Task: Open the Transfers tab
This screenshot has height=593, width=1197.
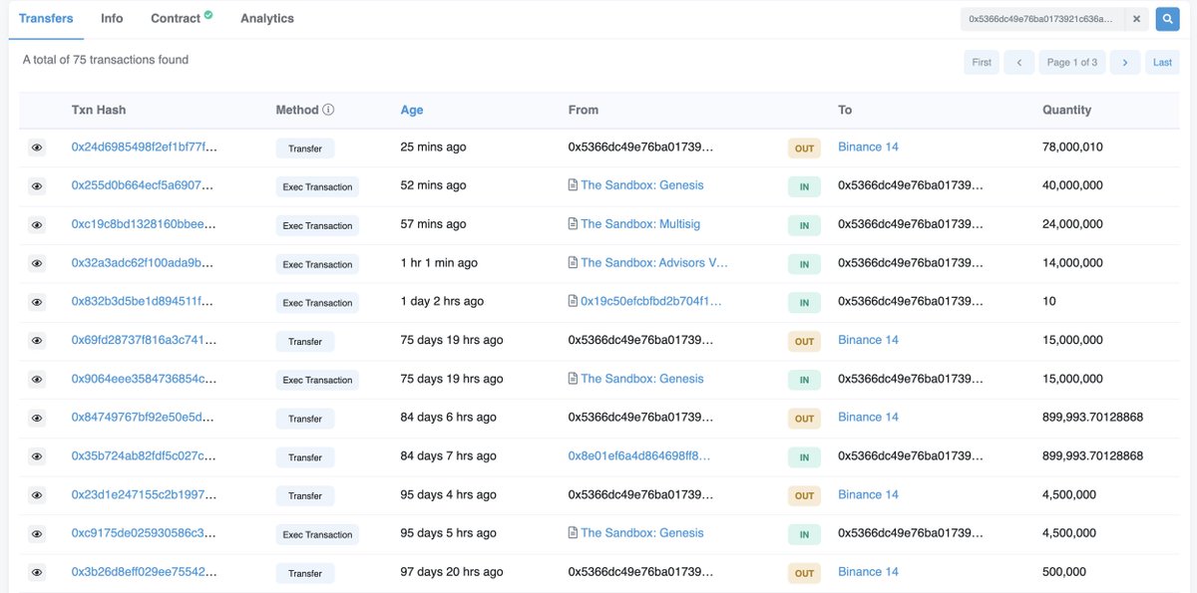Action: click(46, 18)
